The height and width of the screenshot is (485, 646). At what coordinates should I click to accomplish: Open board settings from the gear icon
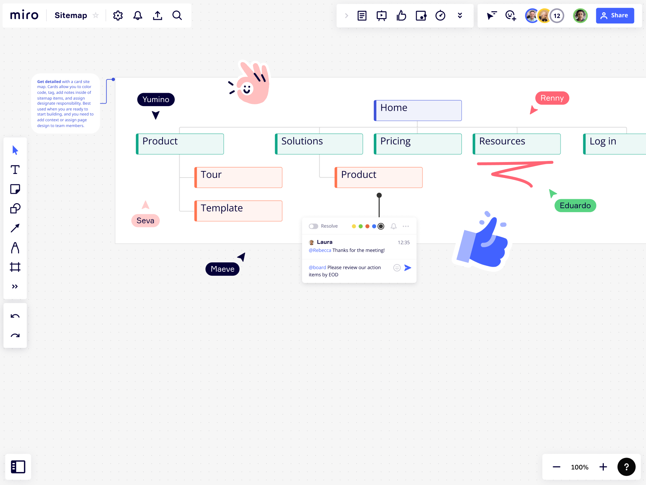118,16
